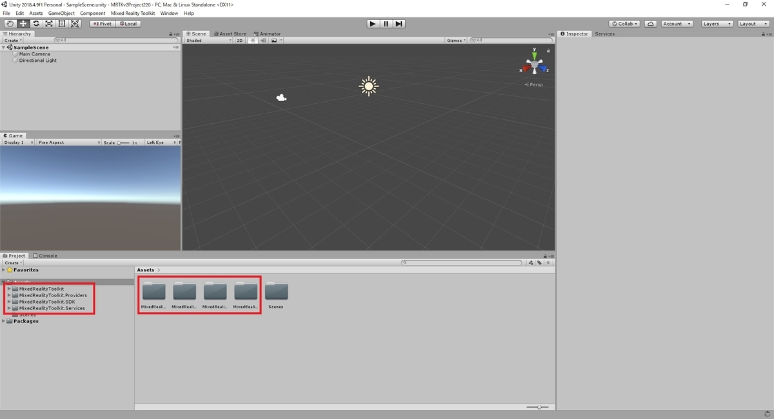Screen dimensions: 774x419
Task: Open the Layout dropdown
Action: [x=753, y=24]
